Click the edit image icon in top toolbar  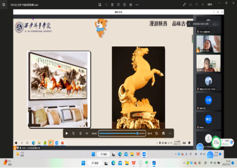pos(100,5)
